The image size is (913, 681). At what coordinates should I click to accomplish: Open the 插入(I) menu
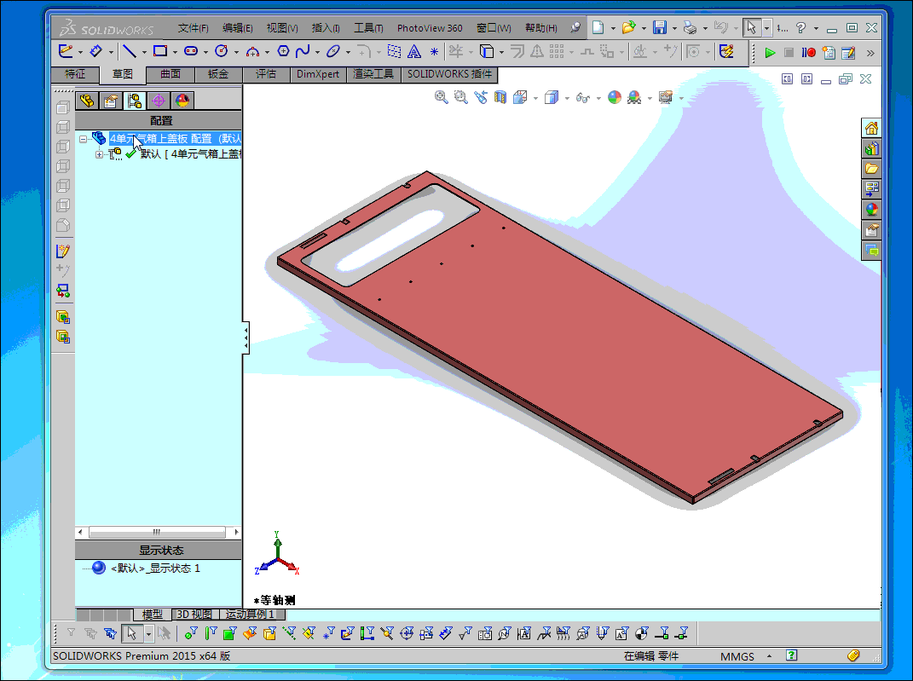(326, 28)
